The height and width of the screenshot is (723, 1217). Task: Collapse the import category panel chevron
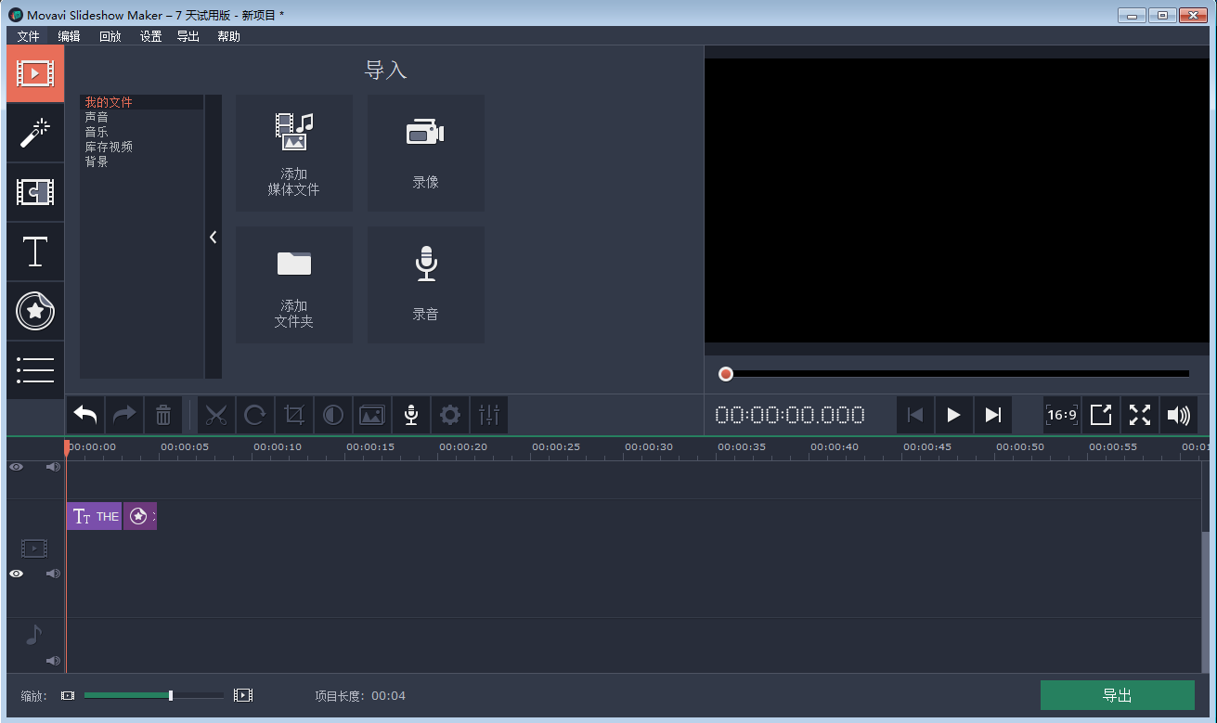tap(214, 237)
